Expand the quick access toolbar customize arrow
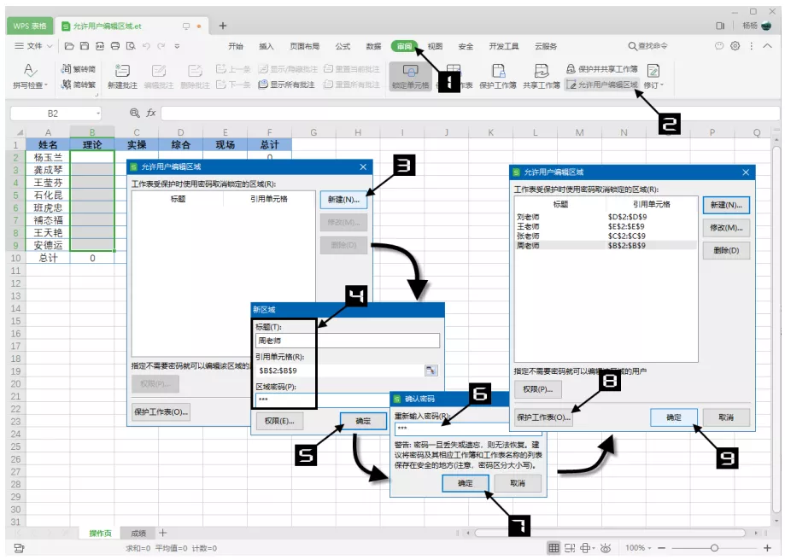This screenshot has width=785, height=560. [177, 46]
